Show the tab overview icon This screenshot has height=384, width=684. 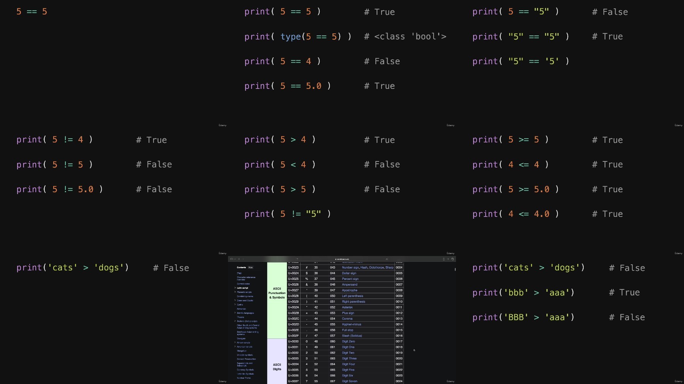click(453, 259)
